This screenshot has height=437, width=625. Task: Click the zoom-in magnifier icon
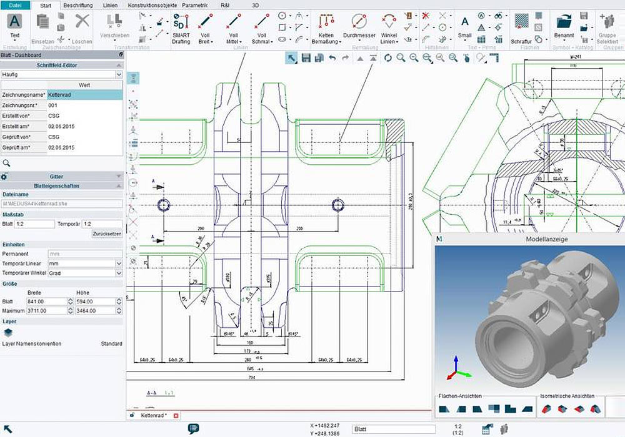tap(399, 57)
